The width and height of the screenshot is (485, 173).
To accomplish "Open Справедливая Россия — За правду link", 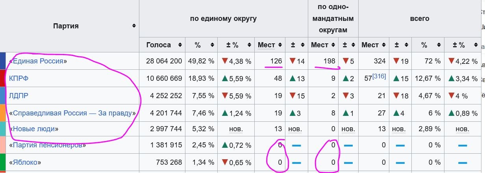I will coord(73,113).
